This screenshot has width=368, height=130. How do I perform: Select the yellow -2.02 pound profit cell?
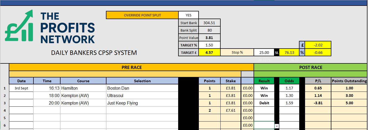318,45
